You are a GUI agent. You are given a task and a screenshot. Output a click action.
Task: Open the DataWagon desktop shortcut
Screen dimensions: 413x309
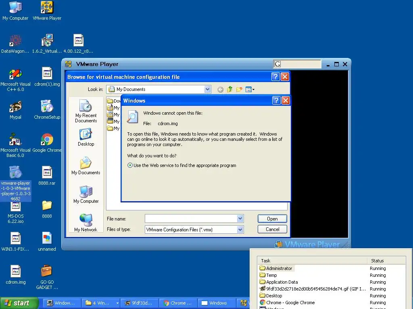click(15, 43)
